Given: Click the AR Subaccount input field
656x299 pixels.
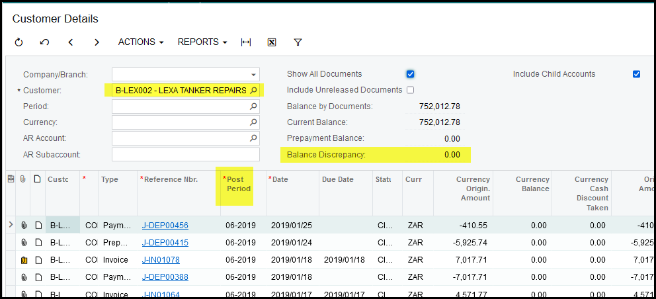Looking at the screenshot, I should [185, 155].
